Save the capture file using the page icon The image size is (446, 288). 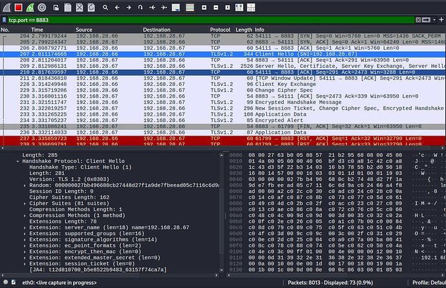(68, 8)
